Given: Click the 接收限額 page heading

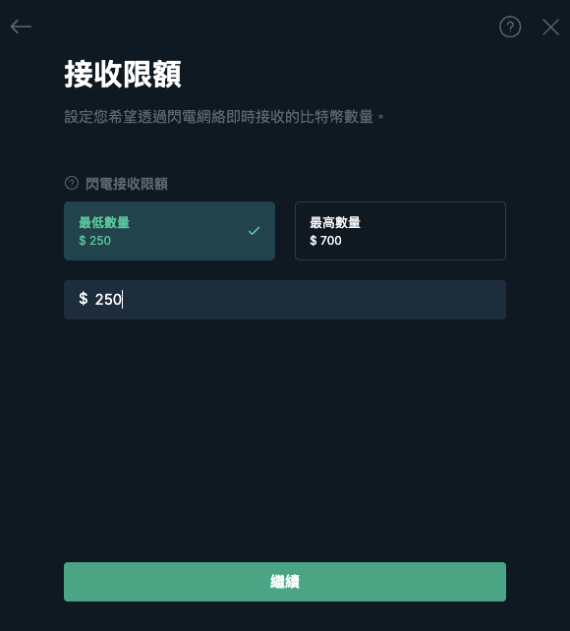Looking at the screenshot, I should pos(123,75).
